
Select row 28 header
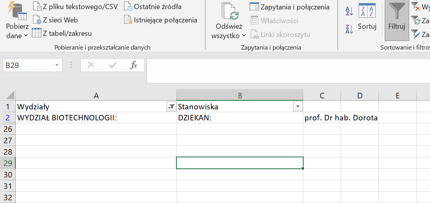pos(8,152)
